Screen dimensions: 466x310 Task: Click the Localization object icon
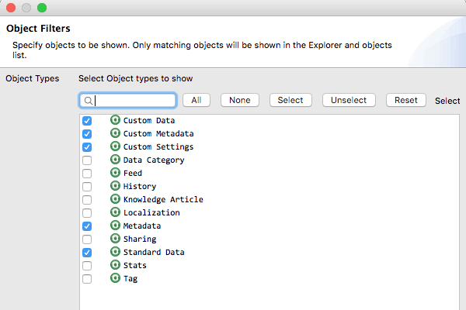[116, 212]
